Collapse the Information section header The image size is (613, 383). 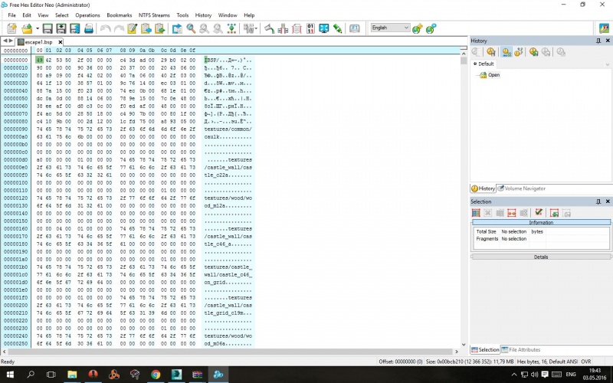pos(541,222)
